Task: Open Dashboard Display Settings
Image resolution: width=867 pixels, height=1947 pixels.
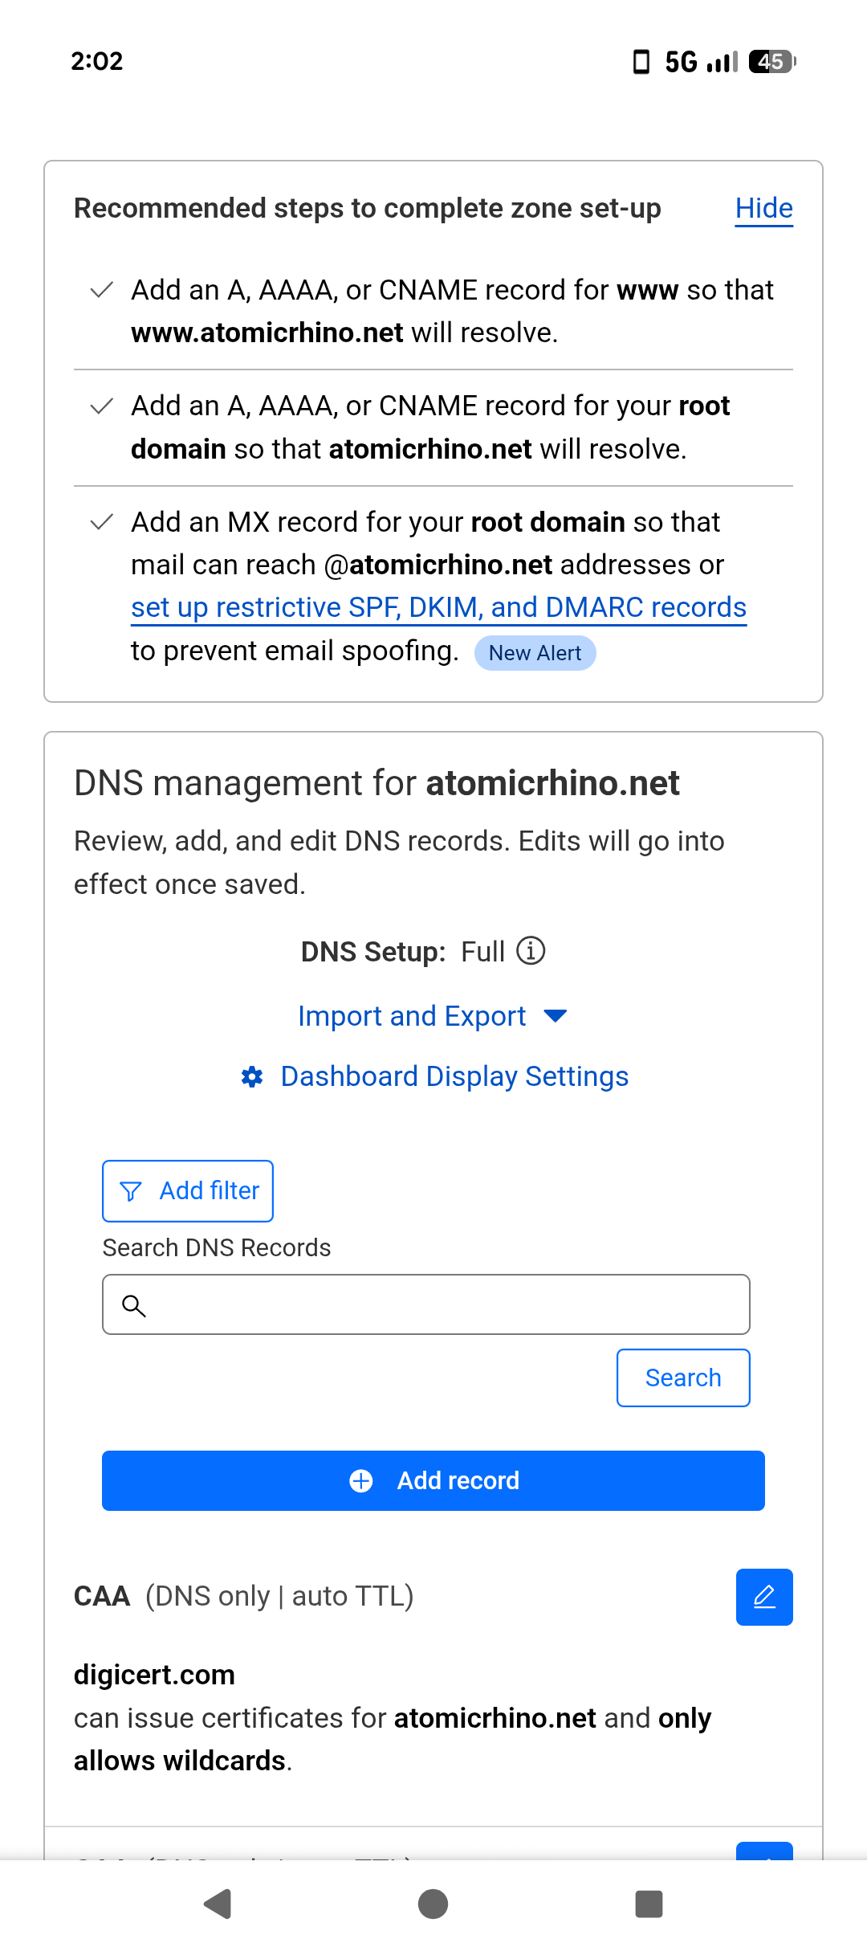Action: pos(454,1076)
